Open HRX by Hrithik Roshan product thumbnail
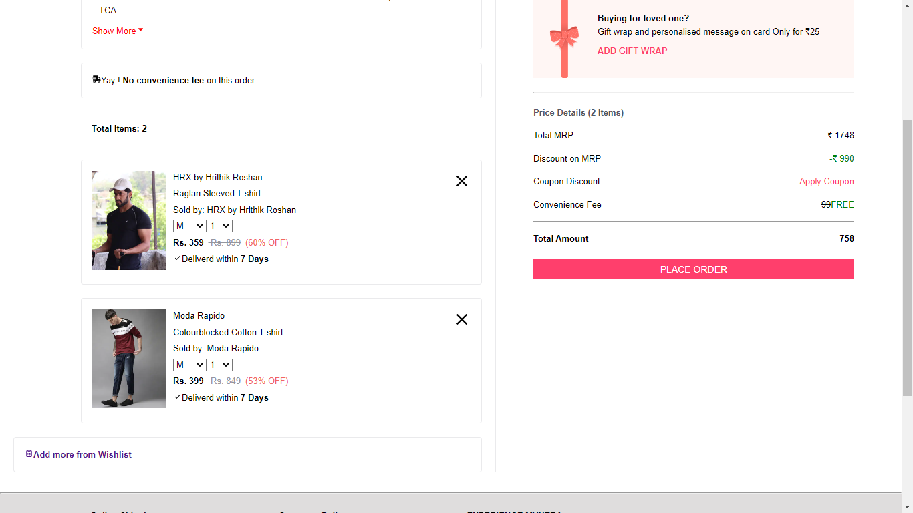The width and height of the screenshot is (913, 513). tap(129, 220)
